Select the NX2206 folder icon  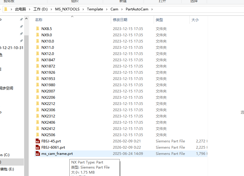38,97
